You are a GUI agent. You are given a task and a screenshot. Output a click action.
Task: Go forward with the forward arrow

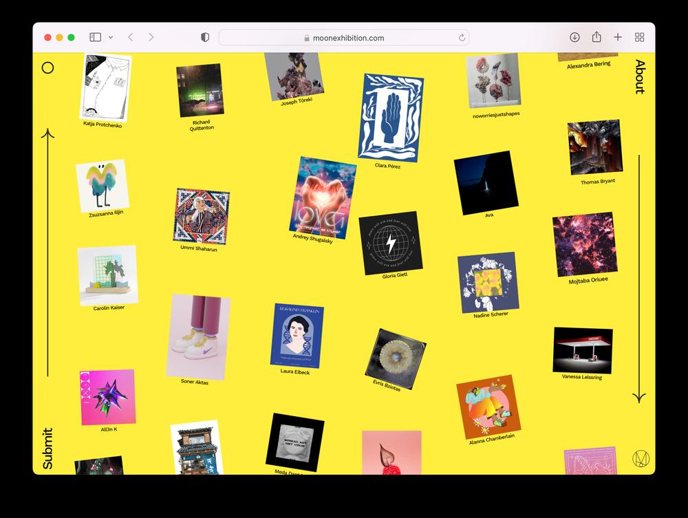(x=151, y=37)
